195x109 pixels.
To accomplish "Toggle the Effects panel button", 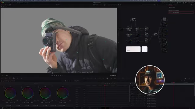I will click(185, 3).
